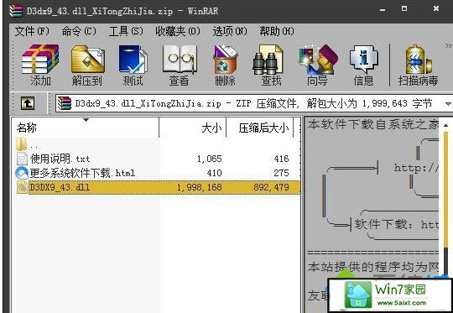Open the 命令(C) menu
Viewport: 453px width, 313px height.
(x=79, y=31)
